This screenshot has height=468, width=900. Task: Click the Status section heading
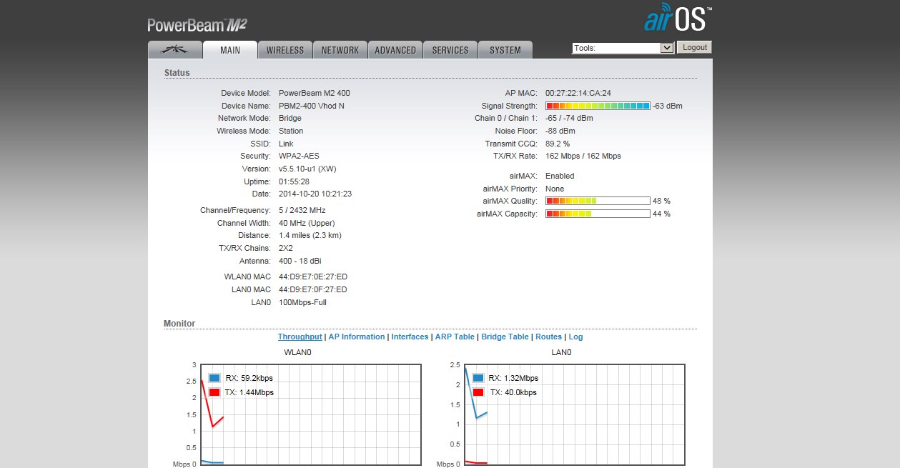pos(177,72)
